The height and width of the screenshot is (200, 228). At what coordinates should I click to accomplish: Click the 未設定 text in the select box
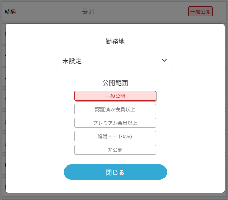tap(72, 61)
